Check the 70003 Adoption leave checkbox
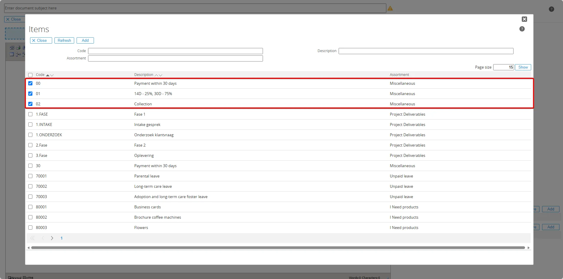563x279 pixels. pos(30,197)
